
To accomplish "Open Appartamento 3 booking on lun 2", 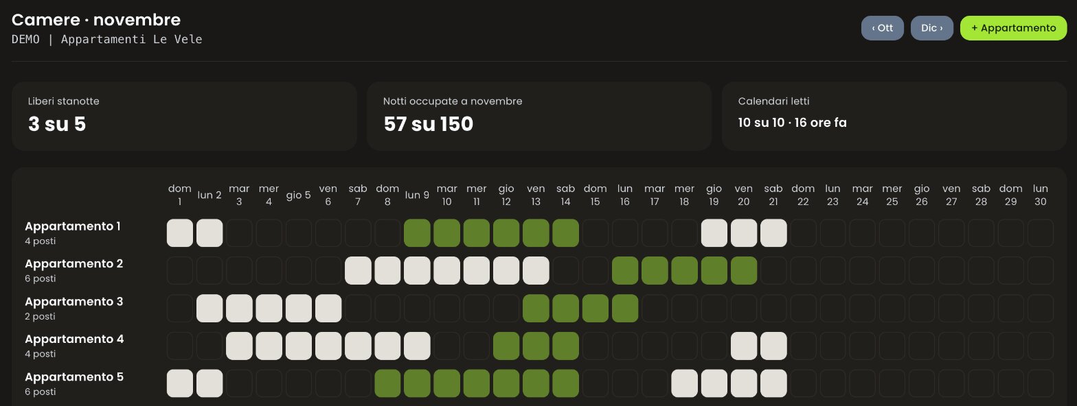I will [209, 308].
